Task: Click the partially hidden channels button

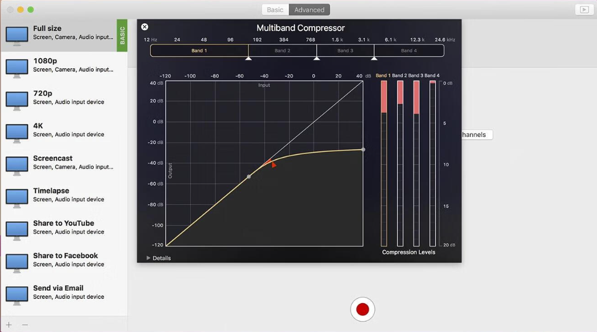Action: point(477,135)
